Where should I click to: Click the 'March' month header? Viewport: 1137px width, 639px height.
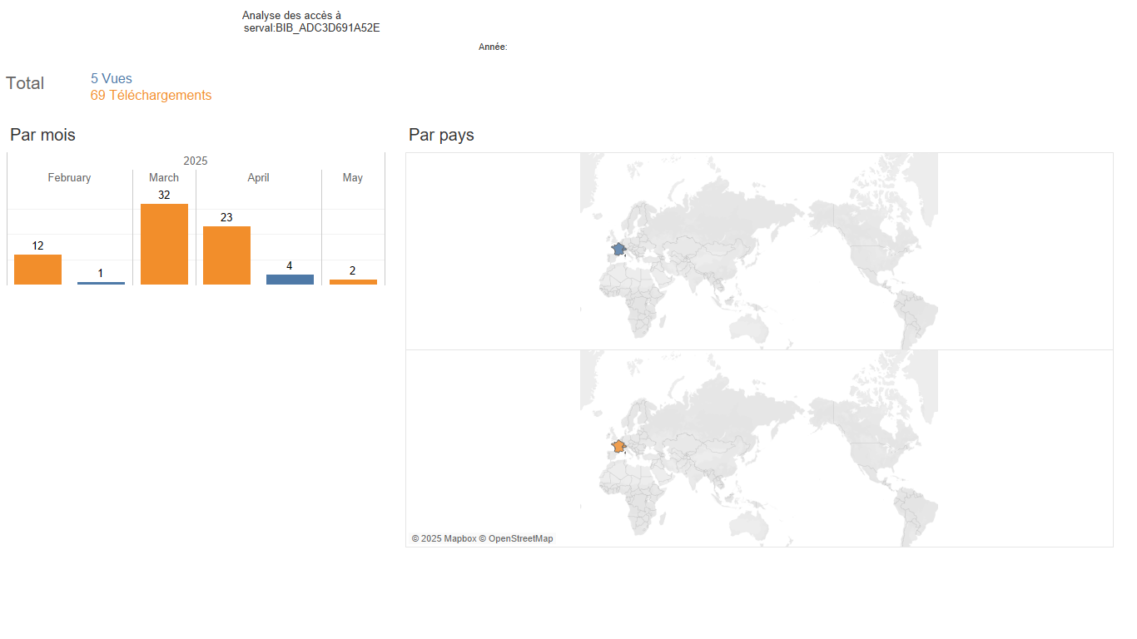(x=164, y=178)
